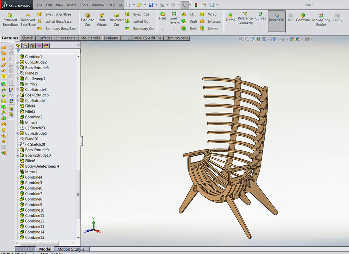Open ConfigurationManager tab icon
Image resolution: width=349 pixels, height=254 pixels.
(x=32, y=46)
